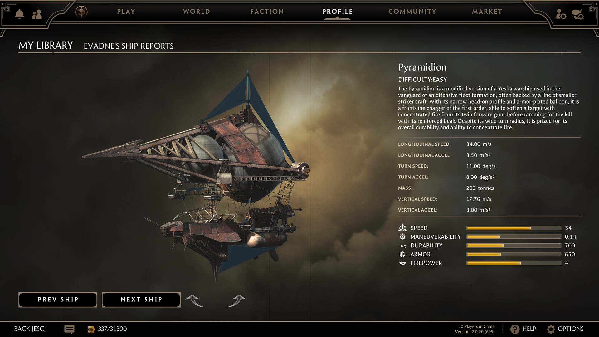Click the compass emblem icon
599x337 pixels.
point(81,12)
